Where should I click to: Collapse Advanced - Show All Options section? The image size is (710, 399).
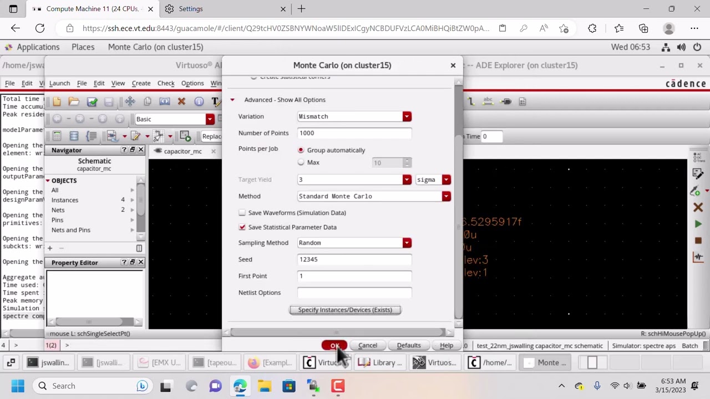tap(232, 100)
